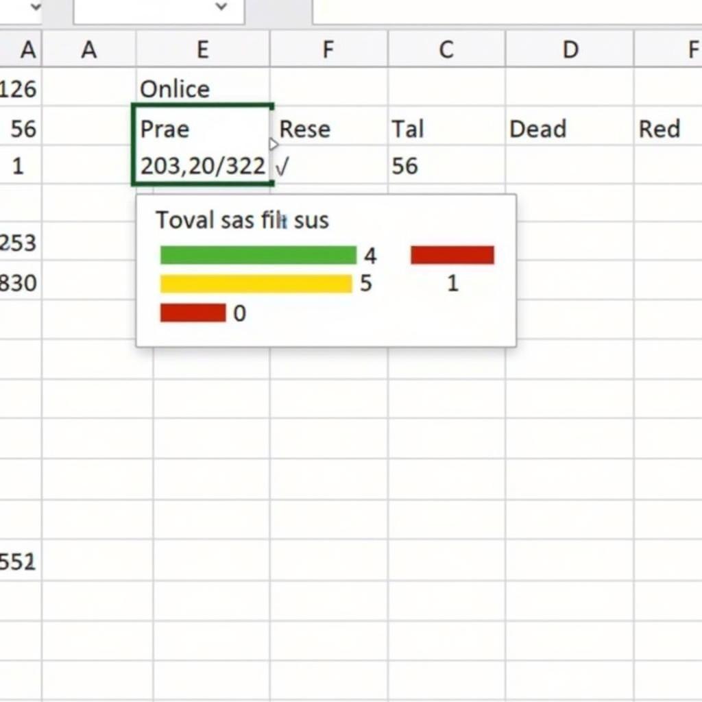This screenshot has height=702, width=702.
Task: Click the checkmark next to 203,20/322
Action: [x=282, y=167]
